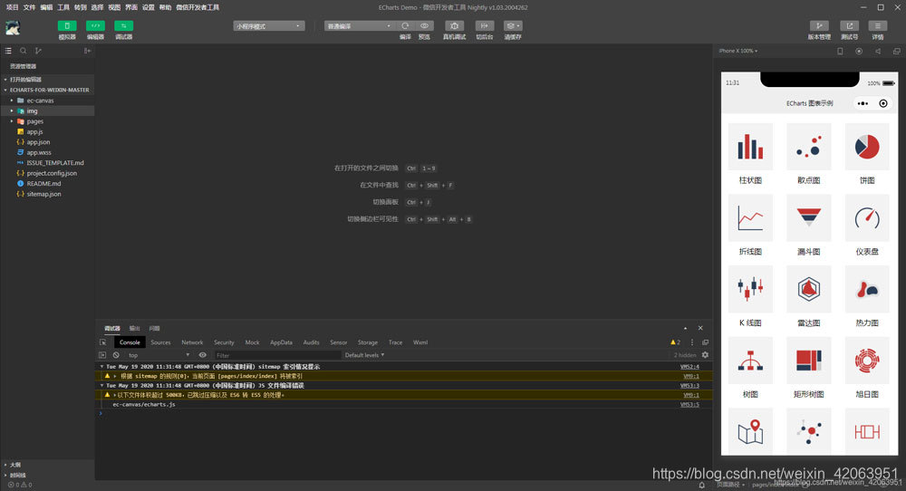Screen dimensions: 906x491
Task: Click the warning count badge in devtools
Action: coord(676,342)
